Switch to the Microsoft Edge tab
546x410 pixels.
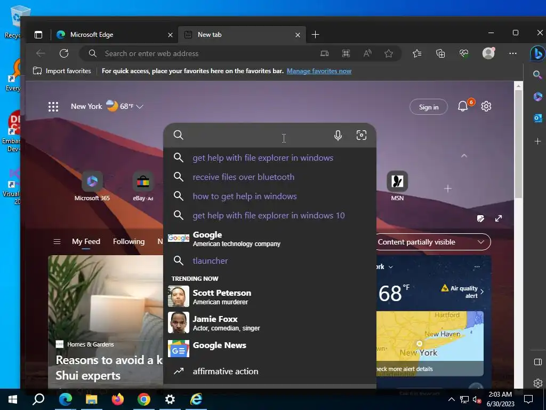click(x=114, y=35)
